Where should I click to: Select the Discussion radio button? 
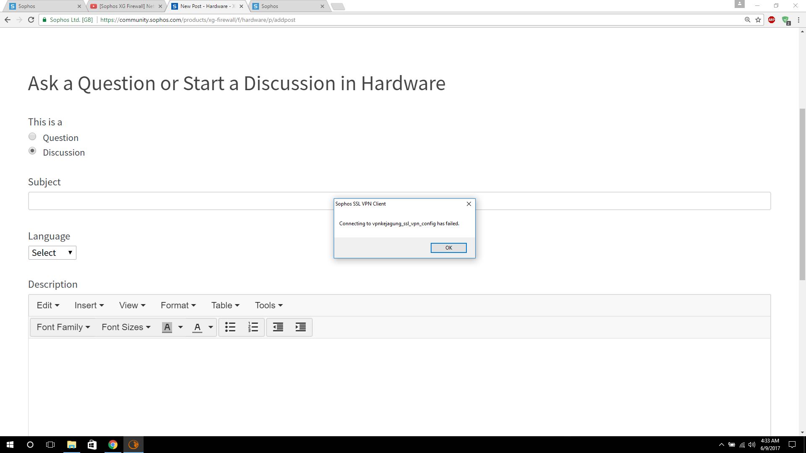(x=32, y=151)
